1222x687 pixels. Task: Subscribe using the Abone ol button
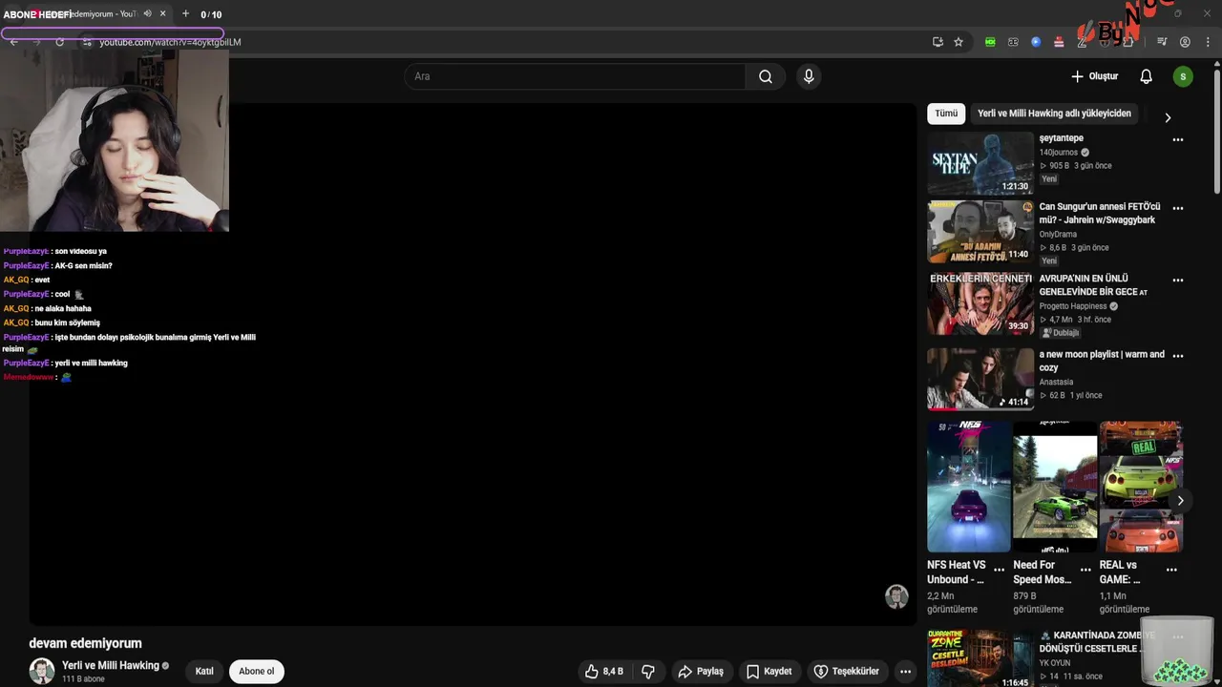(256, 672)
